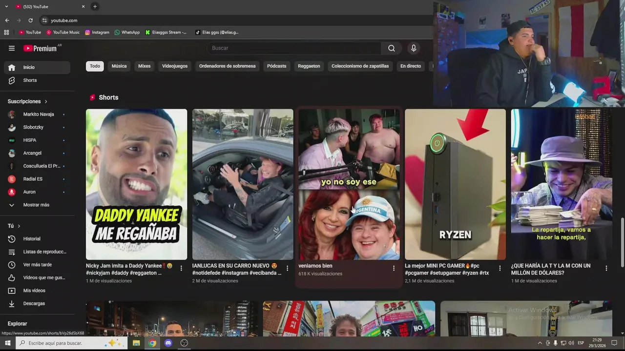Open Cosculluela El Pr... channel

pos(37,166)
